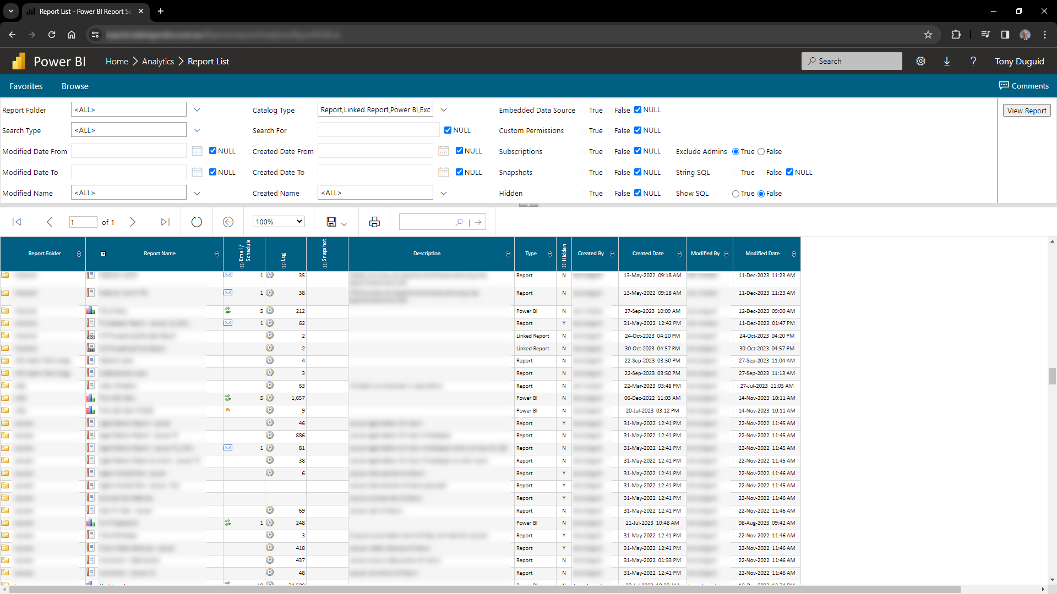Image resolution: width=1057 pixels, height=594 pixels.
Task: Change zoom level from 100%
Action: coord(278,221)
